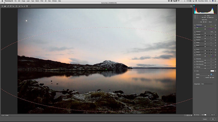This screenshot has height=122, width=218.
Task: Click the Feather value input field
Action: pos(212,74)
